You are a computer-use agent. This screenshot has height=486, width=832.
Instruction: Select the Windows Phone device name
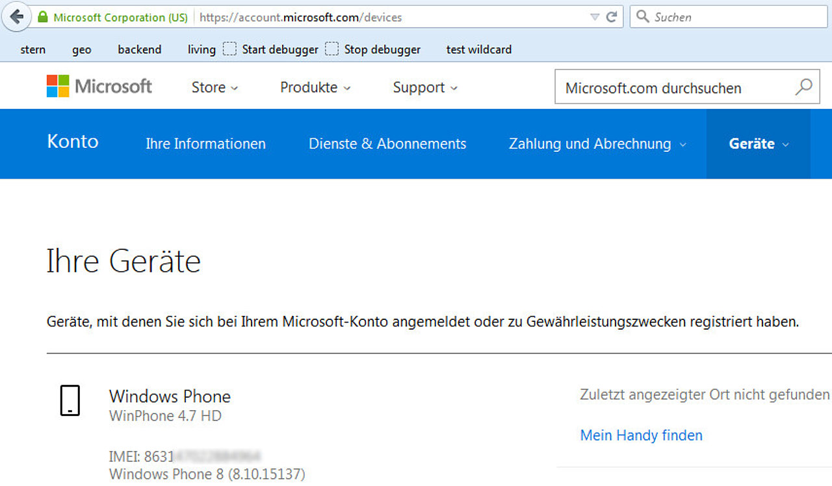coord(170,396)
